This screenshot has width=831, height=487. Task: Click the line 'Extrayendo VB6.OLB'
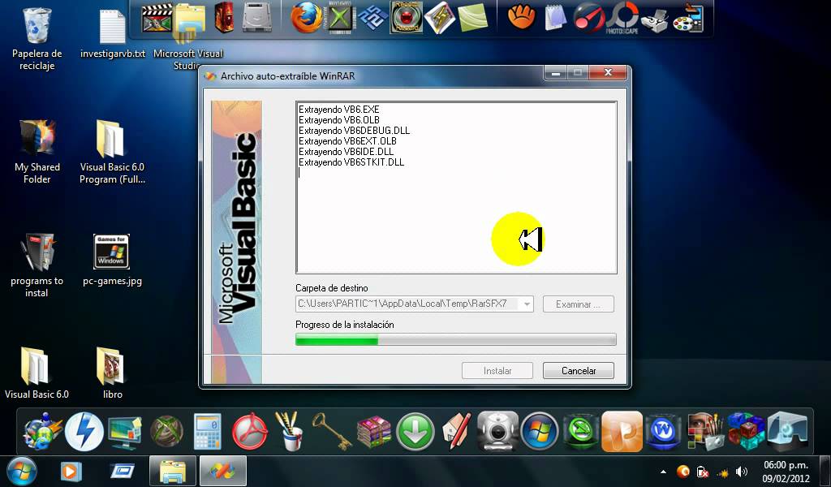point(339,120)
